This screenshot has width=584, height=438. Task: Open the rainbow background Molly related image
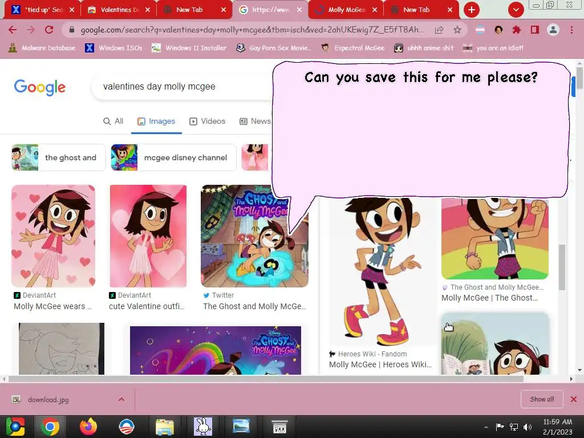pos(494,239)
